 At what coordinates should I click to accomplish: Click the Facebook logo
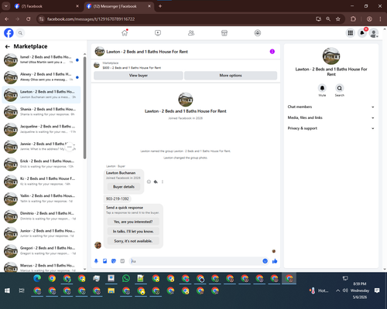pos(9,33)
